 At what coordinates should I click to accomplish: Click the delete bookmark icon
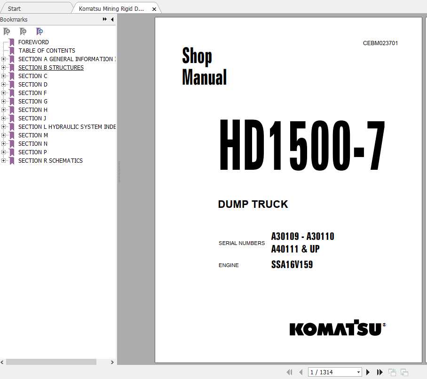point(7,32)
